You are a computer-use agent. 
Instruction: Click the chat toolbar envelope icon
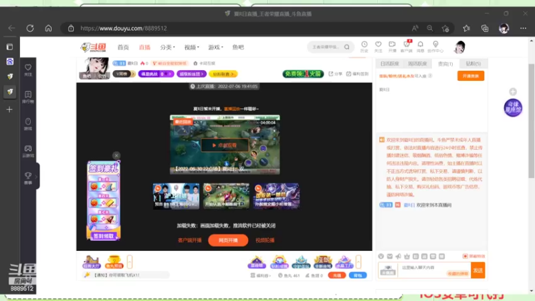(x=390, y=256)
